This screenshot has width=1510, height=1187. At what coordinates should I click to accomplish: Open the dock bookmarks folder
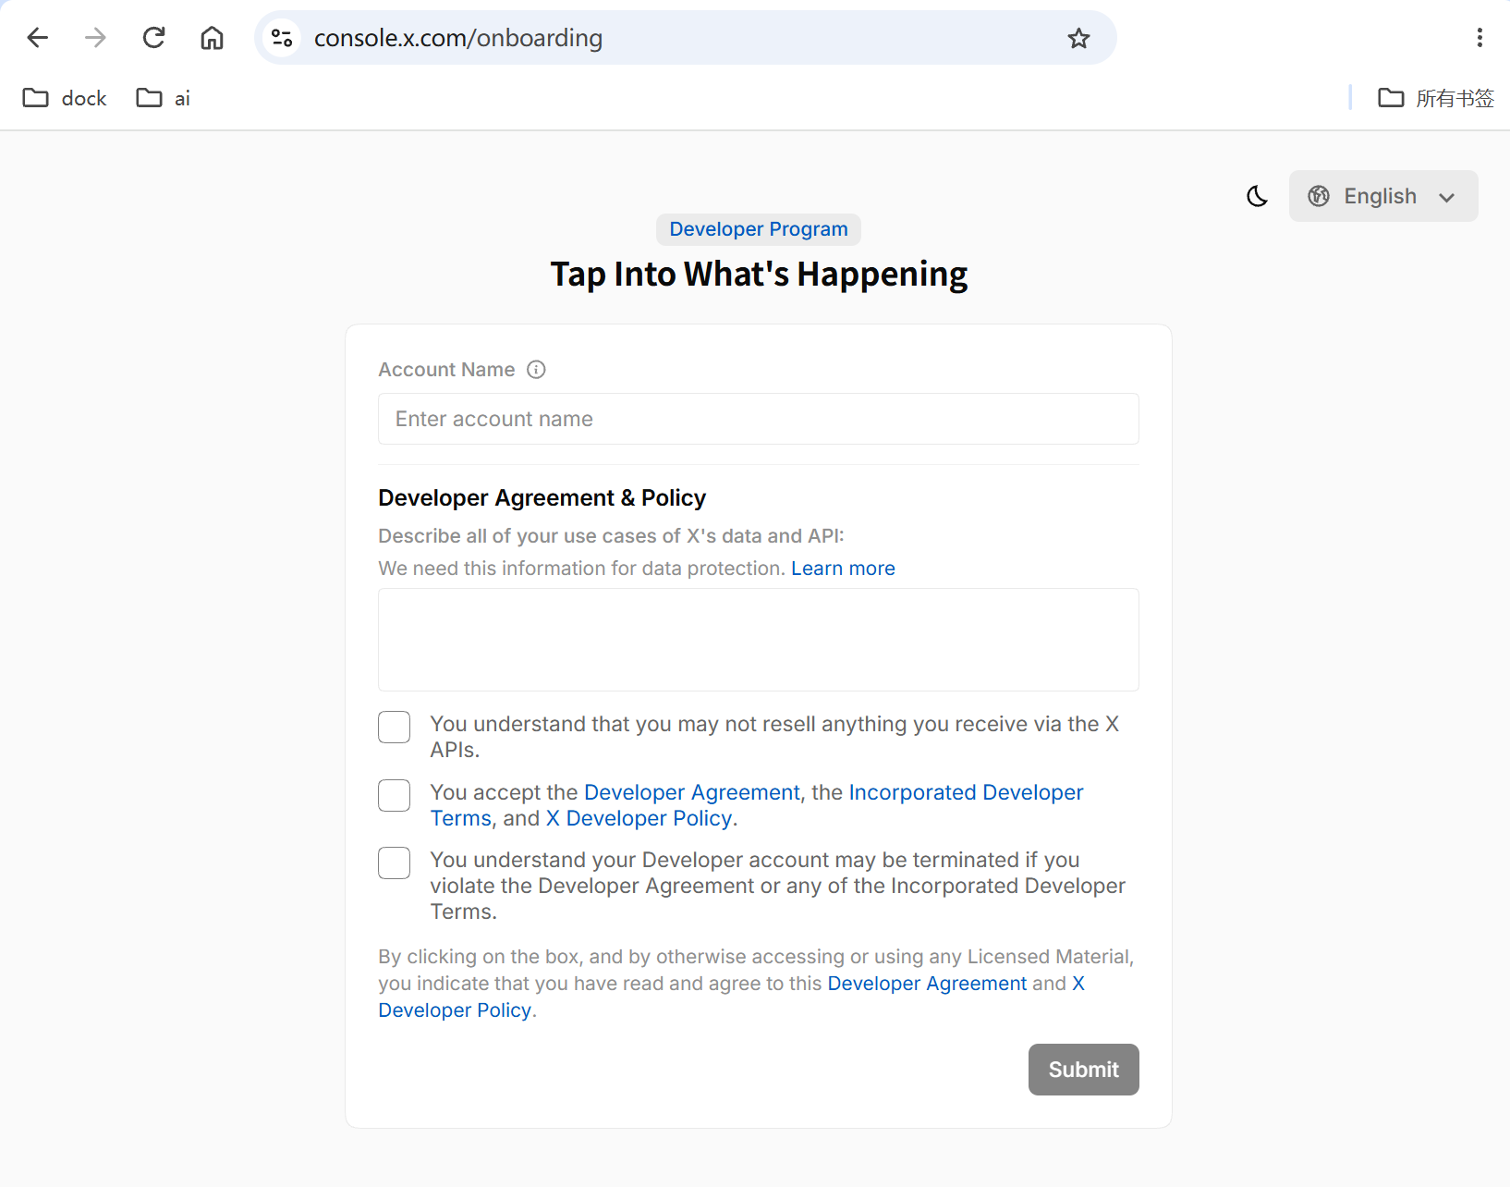[x=65, y=98]
